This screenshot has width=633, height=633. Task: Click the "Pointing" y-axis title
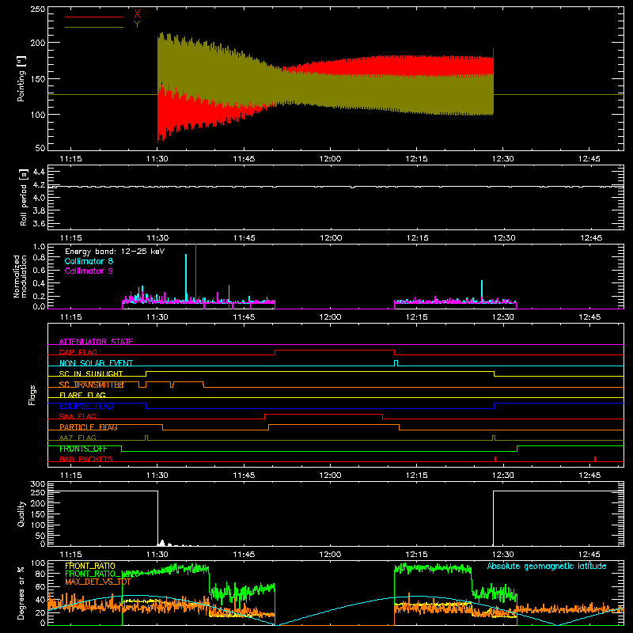(x=21, y=78)
